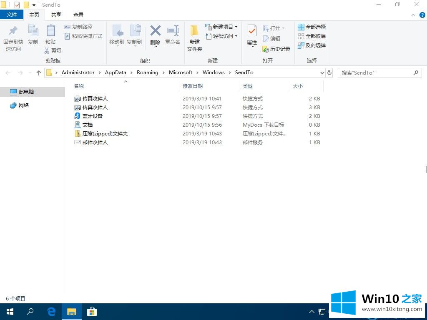Click Roaming in the address path

147,72
